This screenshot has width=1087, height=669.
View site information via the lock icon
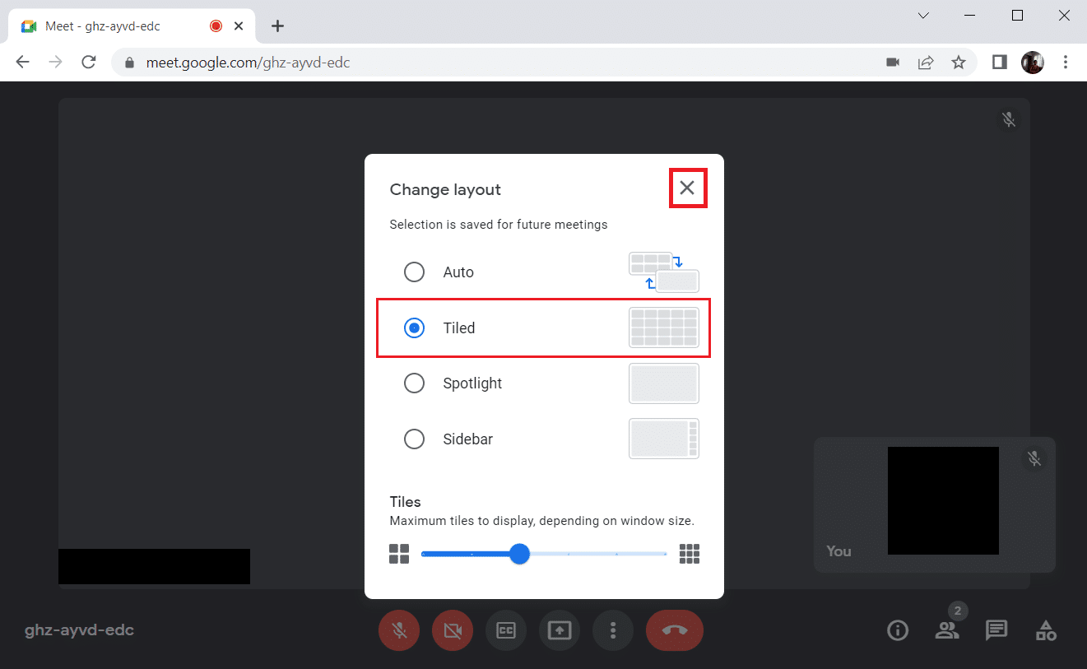pyautogui.click(x=128, y=63)
